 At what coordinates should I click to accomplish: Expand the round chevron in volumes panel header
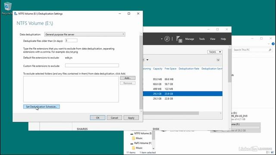[x=218, y=60]
